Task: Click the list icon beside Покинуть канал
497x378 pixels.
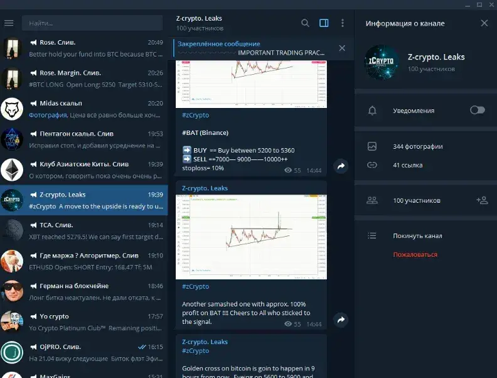Action: coord(371,235)
